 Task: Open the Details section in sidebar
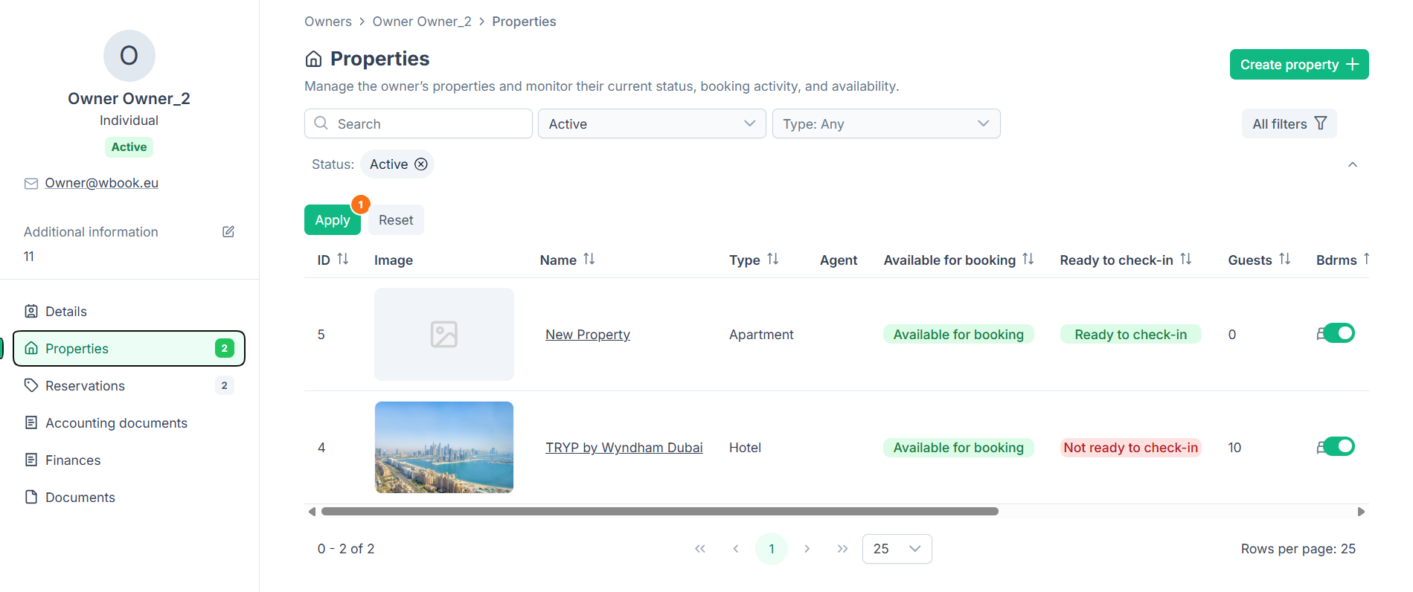coord(129,312)
